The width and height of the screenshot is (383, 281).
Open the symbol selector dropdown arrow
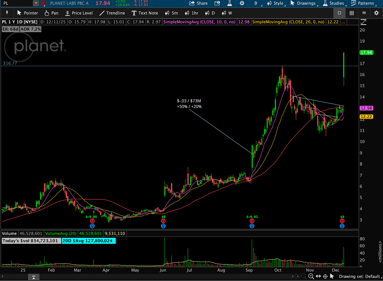36,3
